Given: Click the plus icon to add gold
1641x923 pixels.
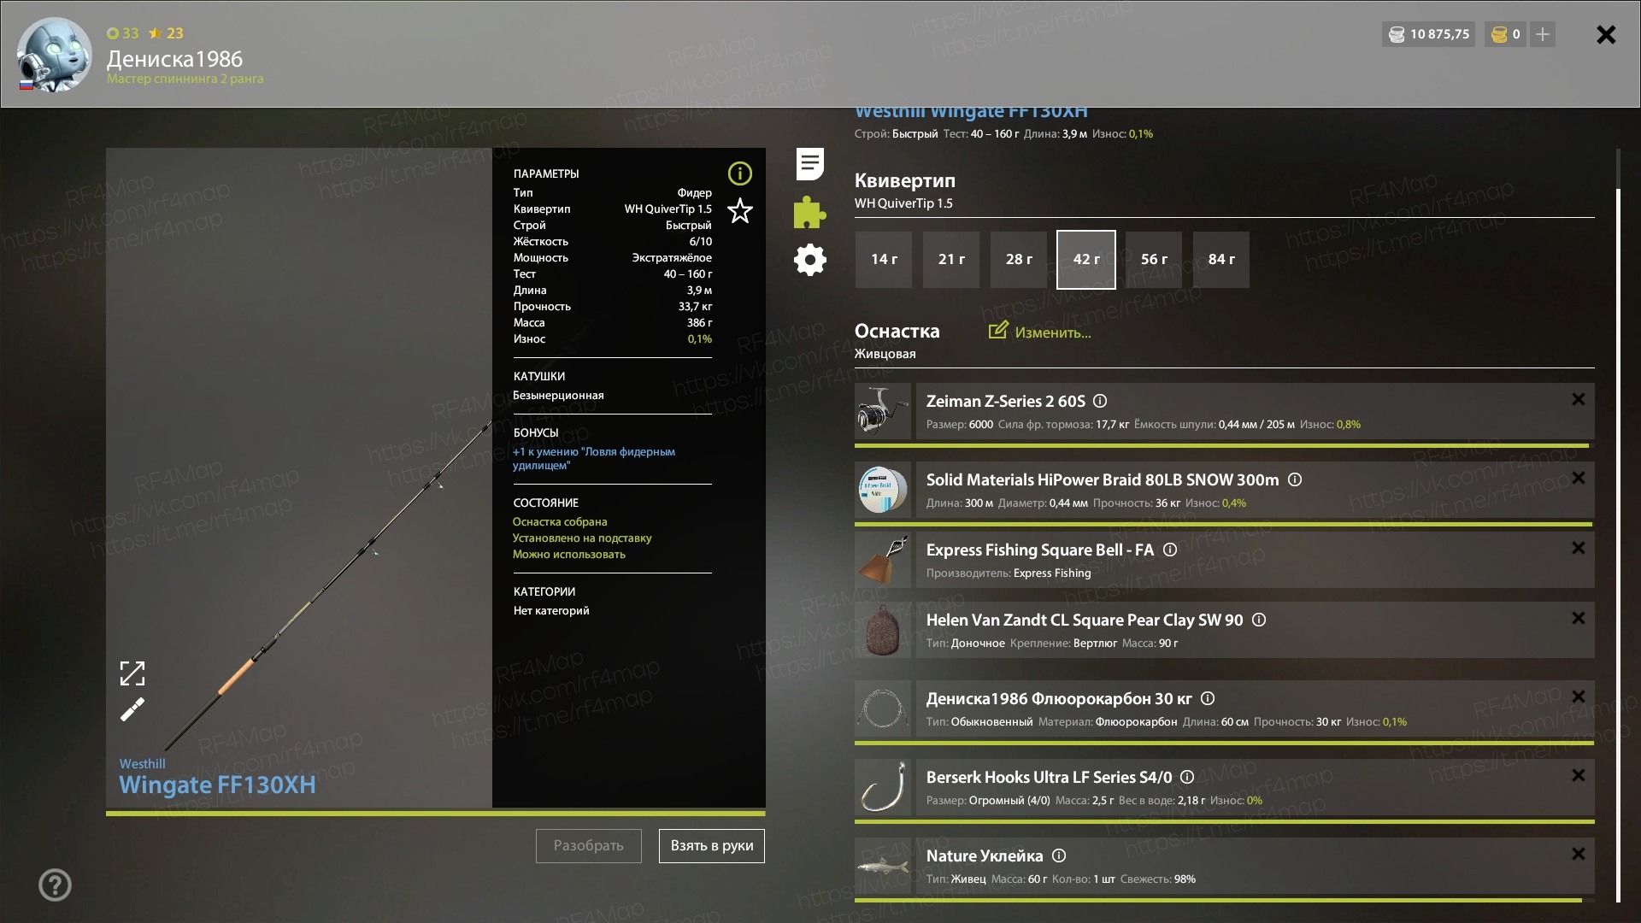Looking at the screenshot, I should 1543,34.
